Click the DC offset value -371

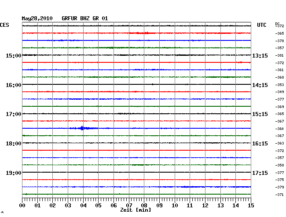click(279, 195)
